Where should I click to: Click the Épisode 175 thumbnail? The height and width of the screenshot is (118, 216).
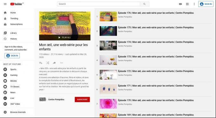coord(108,31)
